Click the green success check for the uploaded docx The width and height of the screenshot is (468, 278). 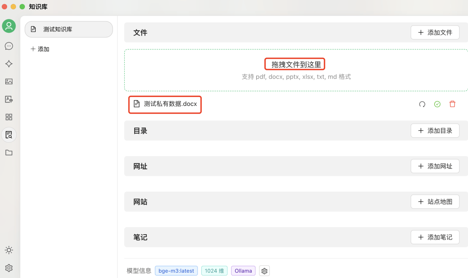coord(437,104)
